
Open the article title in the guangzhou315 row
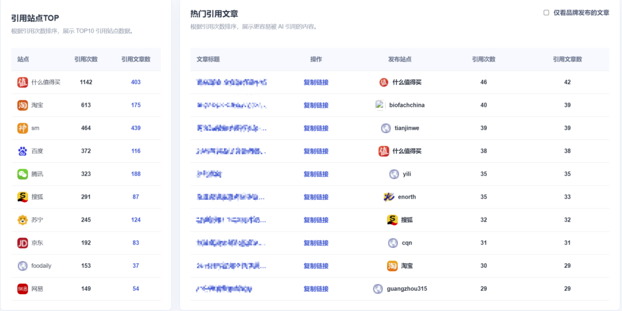(225, 289)
